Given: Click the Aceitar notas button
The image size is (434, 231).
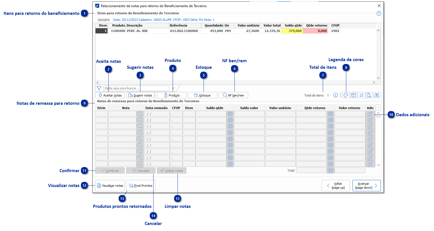Looking at the screenshot, I should click(110, 95).
